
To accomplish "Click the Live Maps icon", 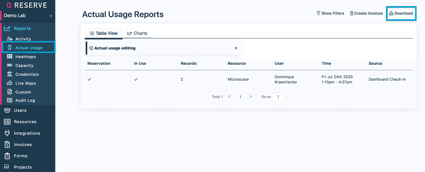I will point(9,83).
